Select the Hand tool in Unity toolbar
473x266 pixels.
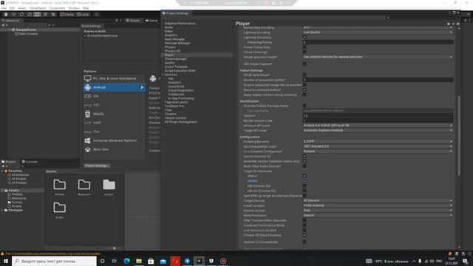pyautogui.click(x=6, y=14)
